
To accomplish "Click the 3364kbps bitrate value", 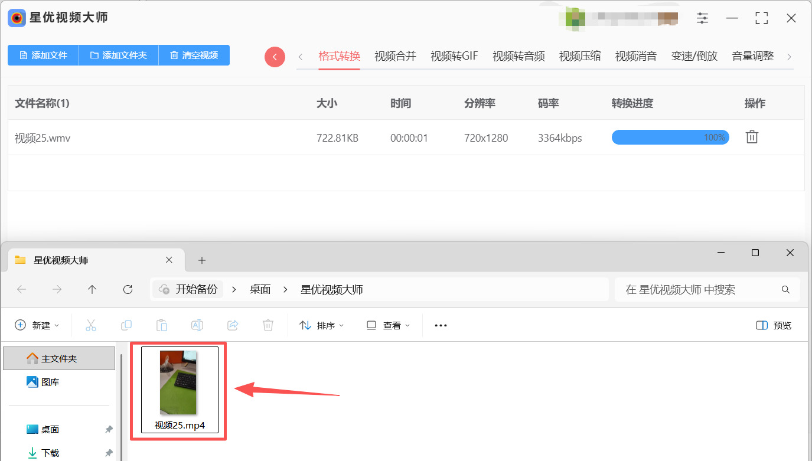I will click(560, 138).
